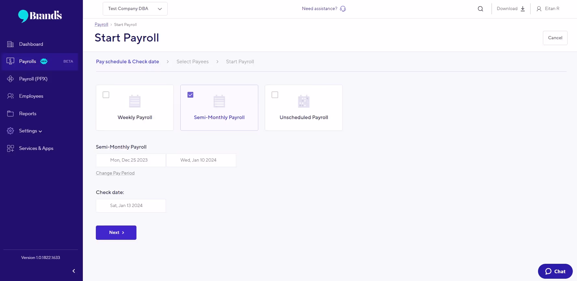Open search with the magnifier icon
Screen dimensions: 577x281
pos(481,9)
